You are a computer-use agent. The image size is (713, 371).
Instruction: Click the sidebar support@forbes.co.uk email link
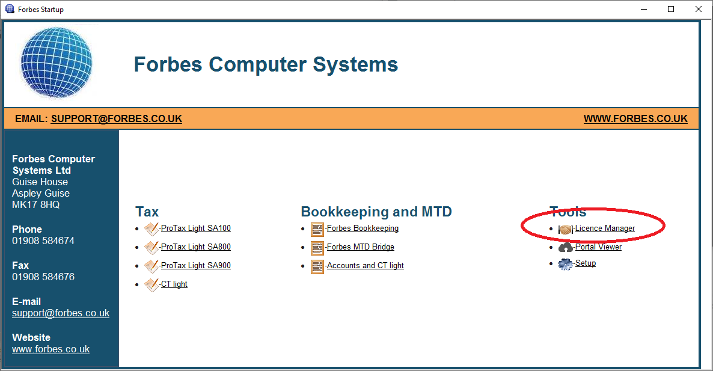tap(61, 313)
